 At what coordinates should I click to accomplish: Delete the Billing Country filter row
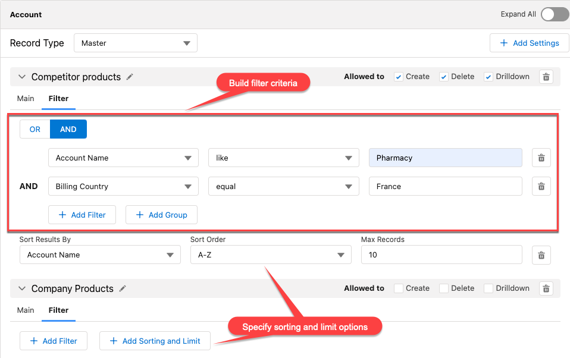coord(541,186)
